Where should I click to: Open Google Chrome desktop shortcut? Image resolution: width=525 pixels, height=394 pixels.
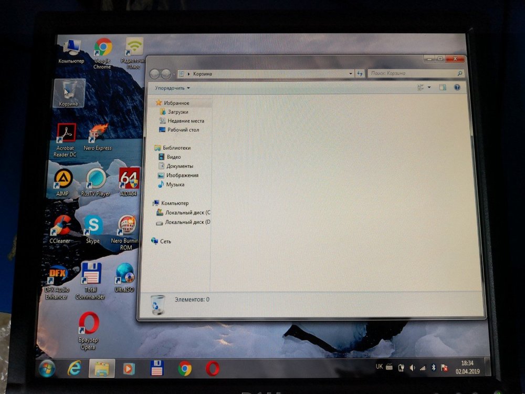[x=102, y=49]
